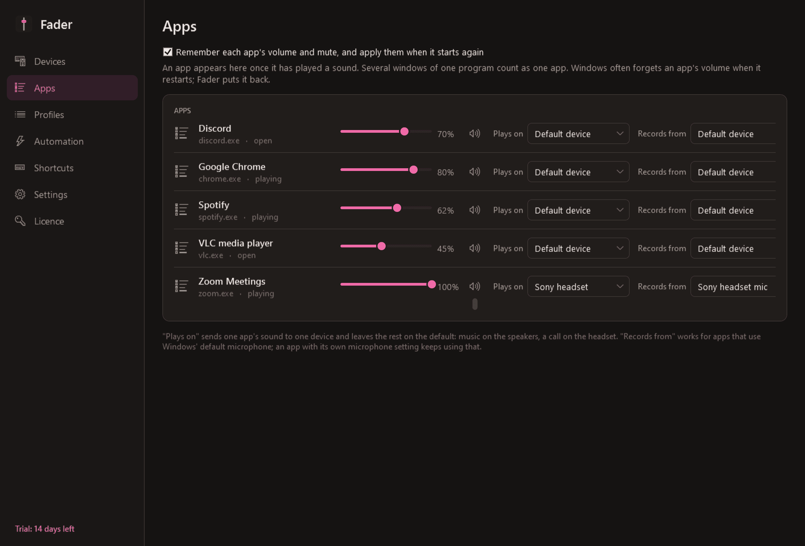Click the Spotify volume slider

pyautogui.click(x=386, y=208)
